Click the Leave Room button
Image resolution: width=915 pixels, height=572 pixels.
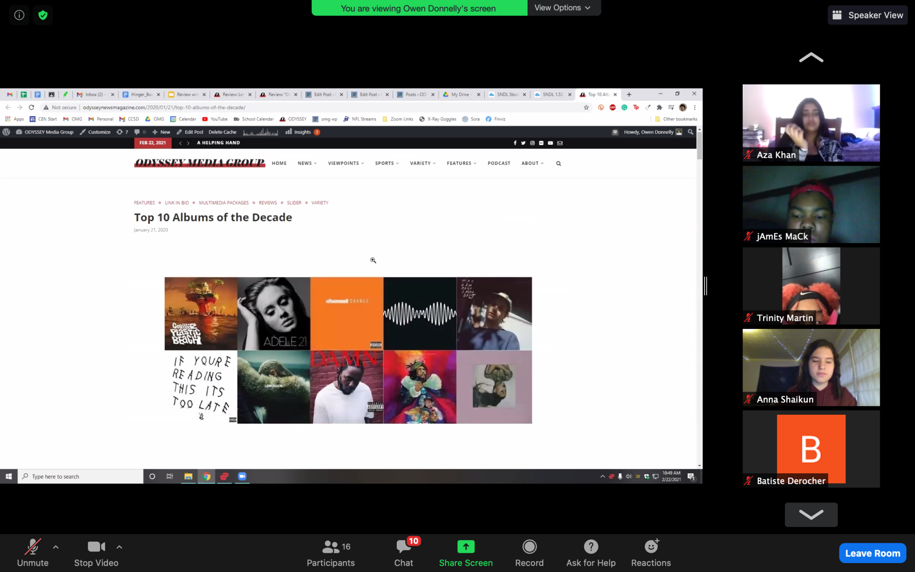872,553
